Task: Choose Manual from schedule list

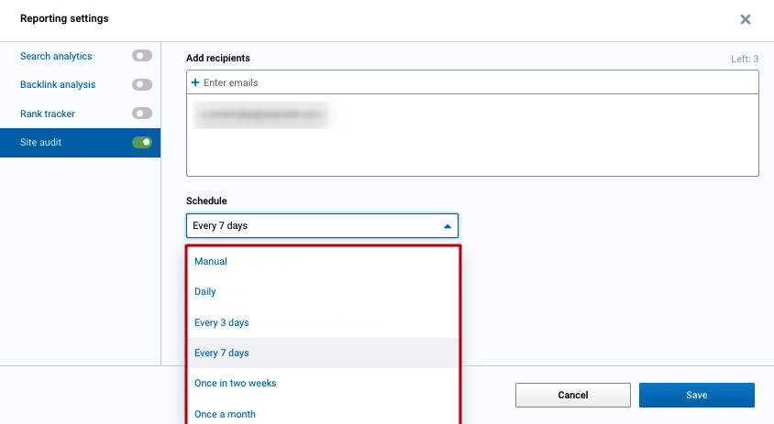Action: coord(211,262)
